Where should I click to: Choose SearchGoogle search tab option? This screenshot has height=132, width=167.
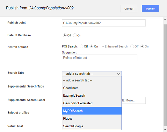point(92,126)
